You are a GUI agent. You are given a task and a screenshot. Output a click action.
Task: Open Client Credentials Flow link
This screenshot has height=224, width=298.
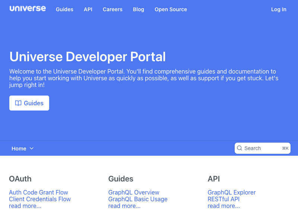[x=40, y=199]
